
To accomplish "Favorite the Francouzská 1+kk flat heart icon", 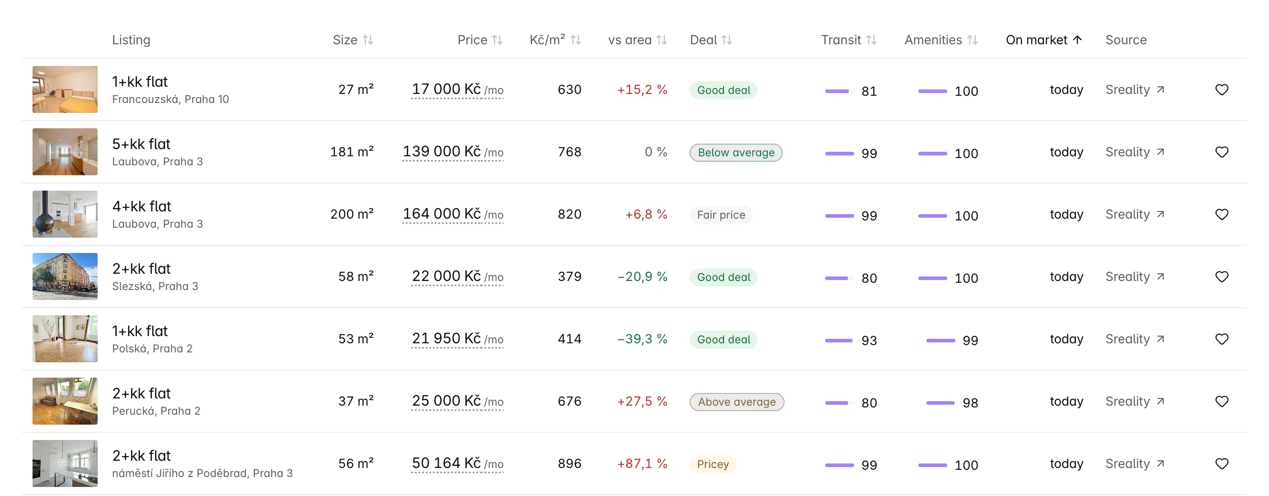I will pyautogui.click(x=1221, y=89).
